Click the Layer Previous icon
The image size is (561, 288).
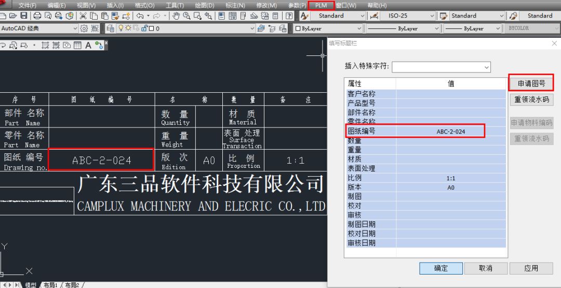272,28
